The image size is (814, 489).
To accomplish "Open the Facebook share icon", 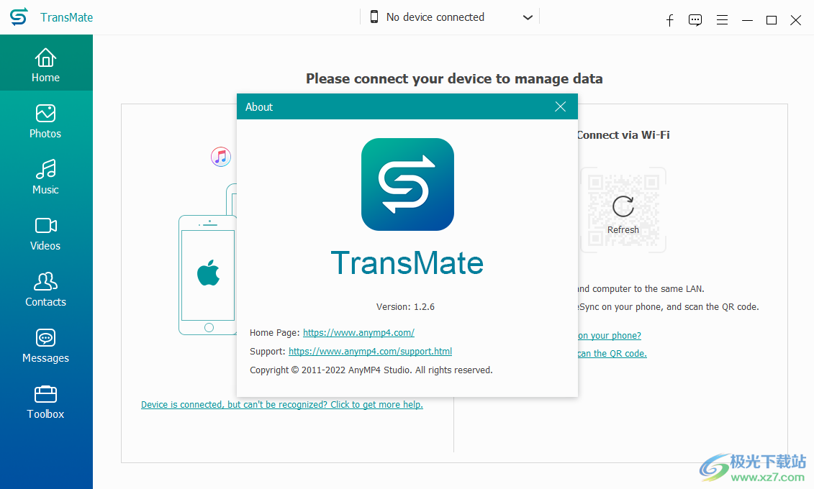I will click(x=669, y=20).
